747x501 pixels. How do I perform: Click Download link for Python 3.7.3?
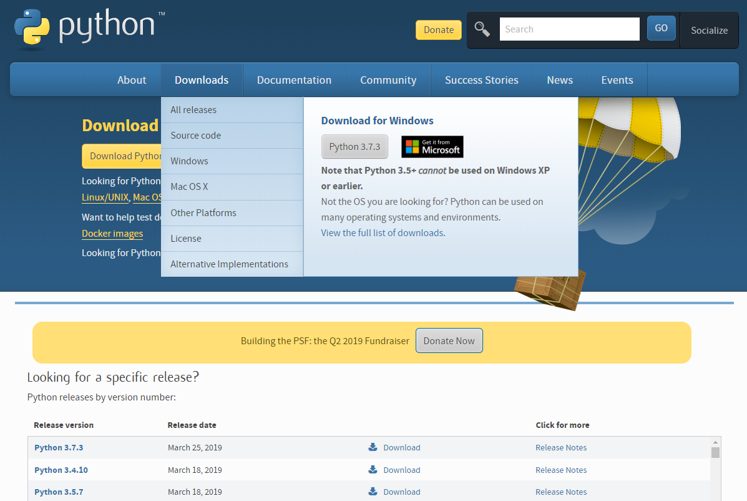coord(402,448)
